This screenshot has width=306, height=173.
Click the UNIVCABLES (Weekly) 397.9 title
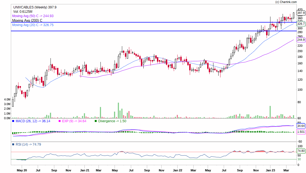tap(35, 7)
